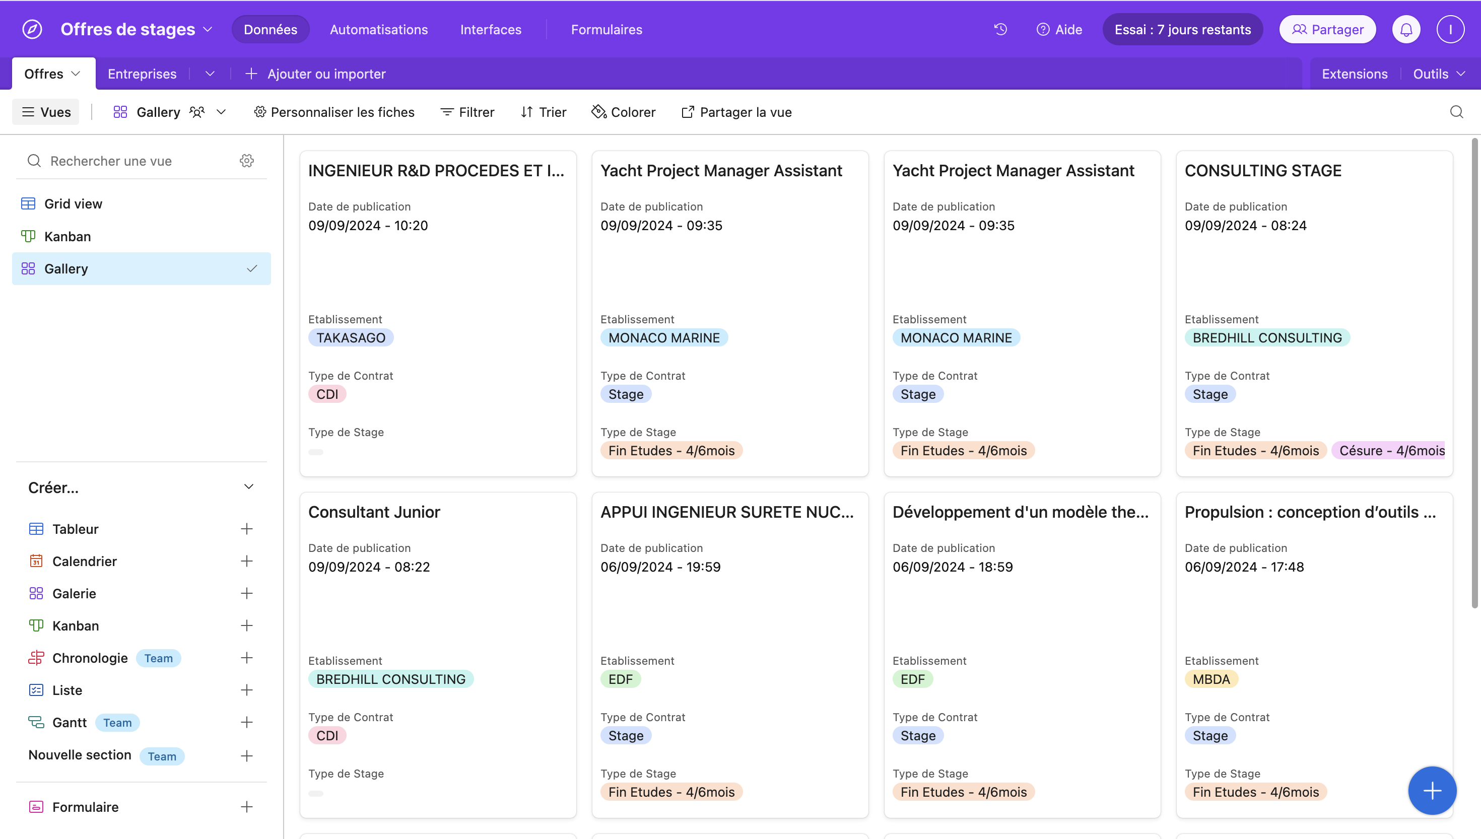The image size is (1481, 839).
Task: Open Colorer records option
Action: point(624,112)
